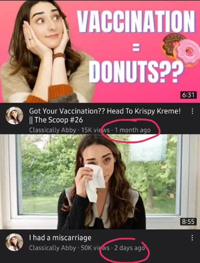200x263 pixels.
Task: Tap the "50K views" text
Action: (95, 248)
